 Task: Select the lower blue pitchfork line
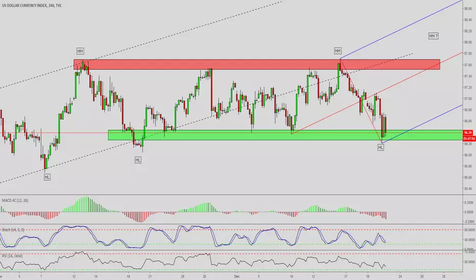(422, 124)
